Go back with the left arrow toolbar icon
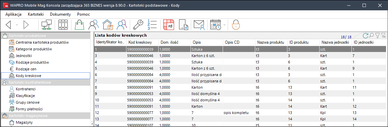Viewport: 388px width, 127px height. point(8,25)
